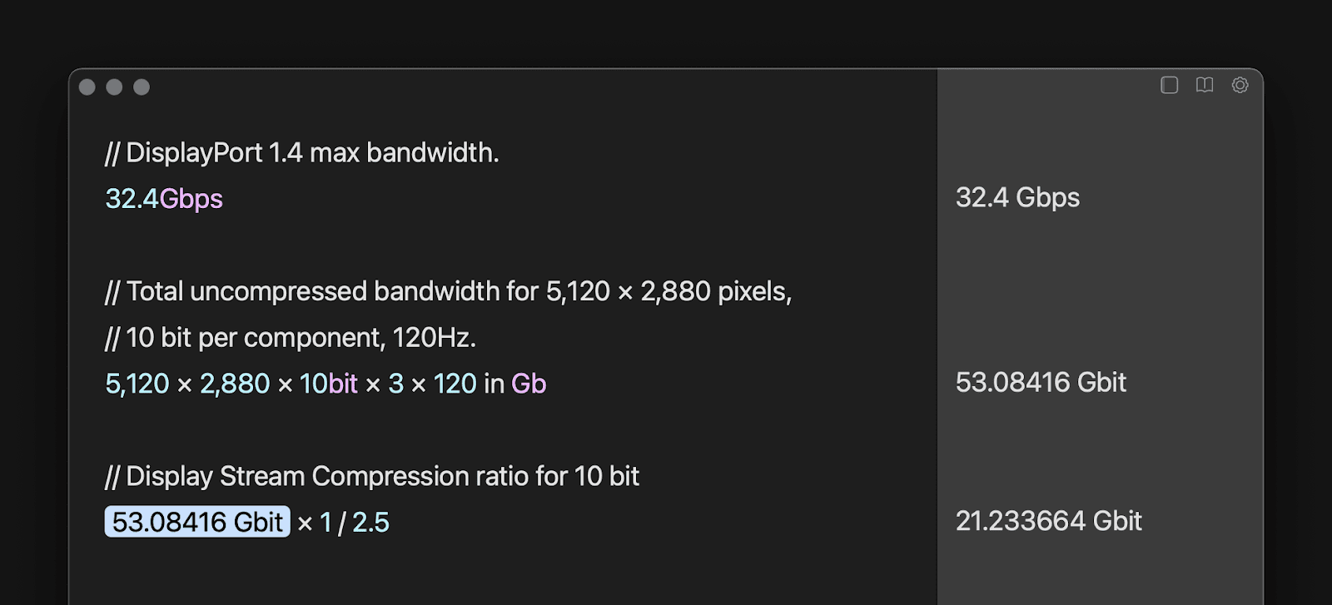Image resolution: width=1332 pixels, height=605 pixels.
Task: Select the highlighted 53.08416 Gbit token
Action: [197, 522]
